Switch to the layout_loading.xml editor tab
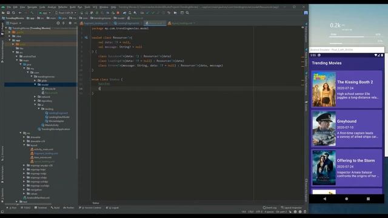 click(x=182, y=23)
